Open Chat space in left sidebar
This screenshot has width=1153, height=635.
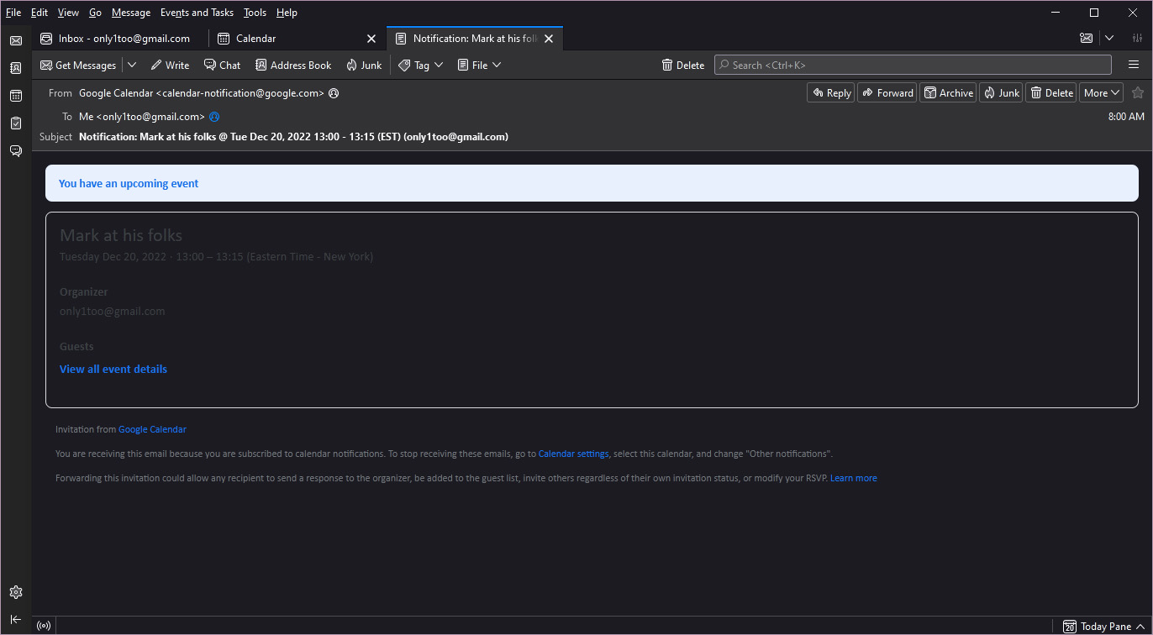pyautogui.click(x=15, y=151)
